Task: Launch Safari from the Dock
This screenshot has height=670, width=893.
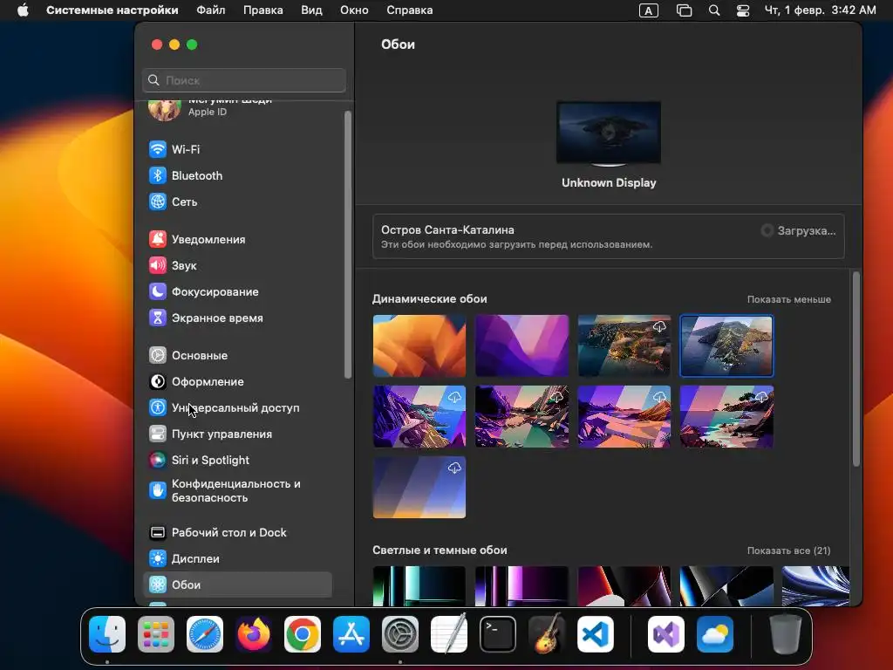Action: pyautogui.click(x=205, y=634)
